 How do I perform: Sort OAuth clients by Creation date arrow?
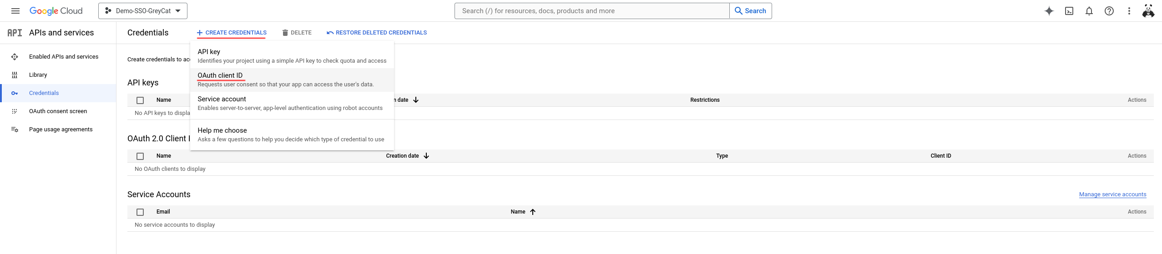coord(426,156)
